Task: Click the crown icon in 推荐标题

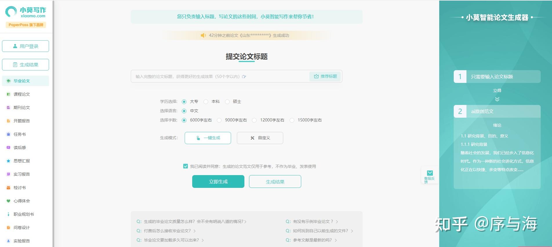Action: coord(316,76)
